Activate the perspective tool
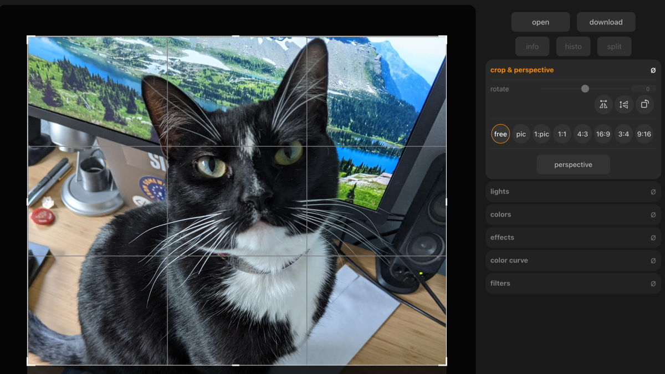Image resolution: width=665 pixels, height=374 pixels. point(573,165)
